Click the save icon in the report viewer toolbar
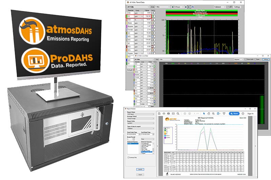 (159, 114)
